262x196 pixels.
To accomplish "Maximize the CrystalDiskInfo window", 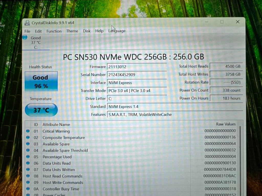I will tap(222, 22).
